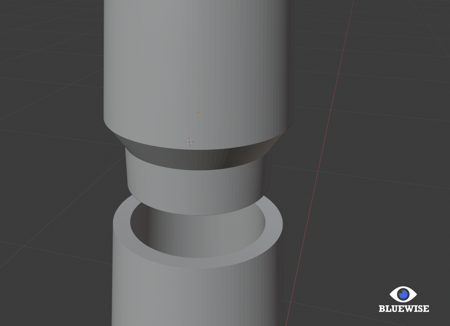Screen dimensions: 450x326
Task: Click the Bluewise eye logo
Action: coord(403,294)
